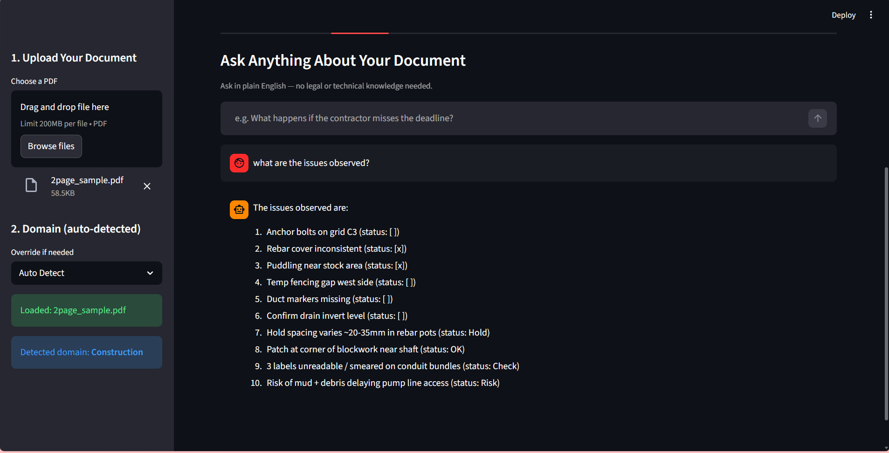Image resolution: width=889 pixels, height=453 pixels.
Task: Click the orange robot assistant icon
Action: [239, 209]
